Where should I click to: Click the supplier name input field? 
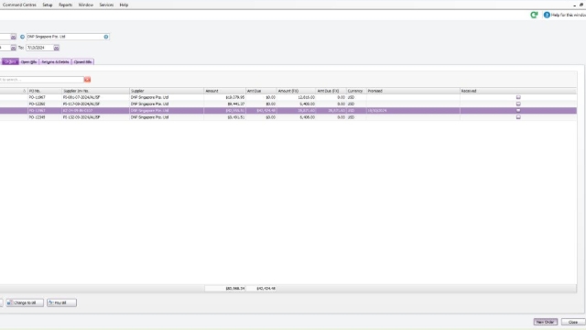[x=64, y=37]
